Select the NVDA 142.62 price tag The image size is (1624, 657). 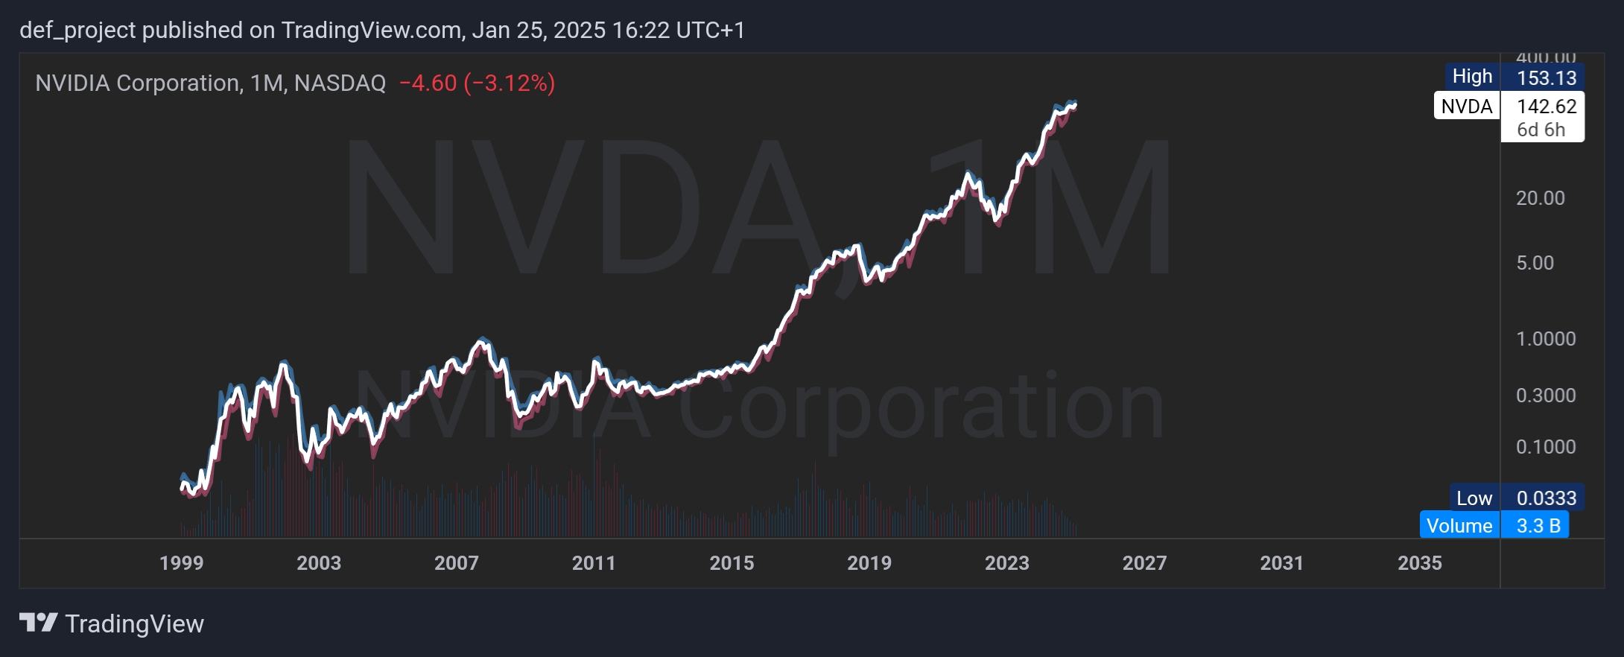1508,107
